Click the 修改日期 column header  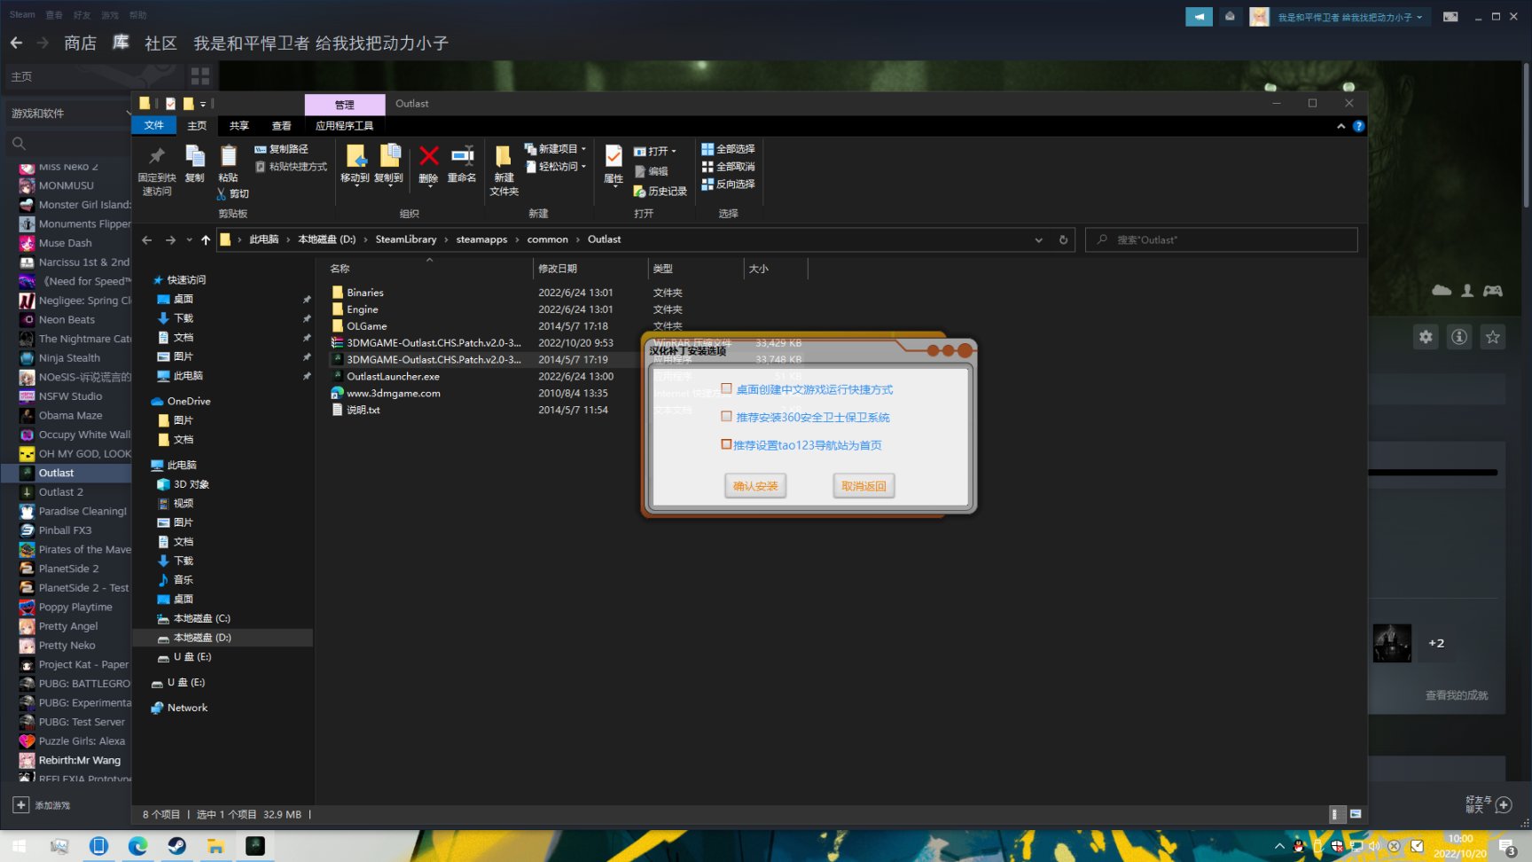point(558,269)
